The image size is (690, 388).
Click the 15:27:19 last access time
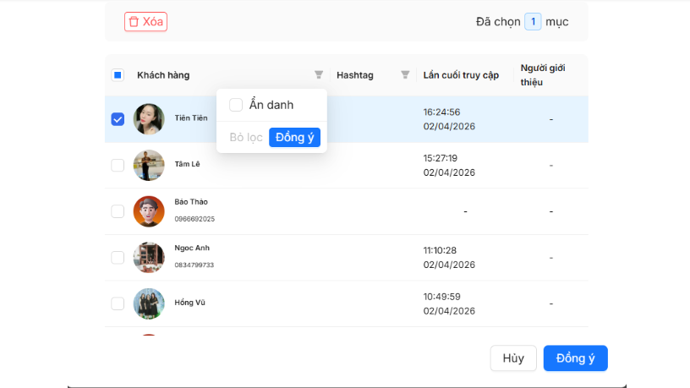click(440, 158)
